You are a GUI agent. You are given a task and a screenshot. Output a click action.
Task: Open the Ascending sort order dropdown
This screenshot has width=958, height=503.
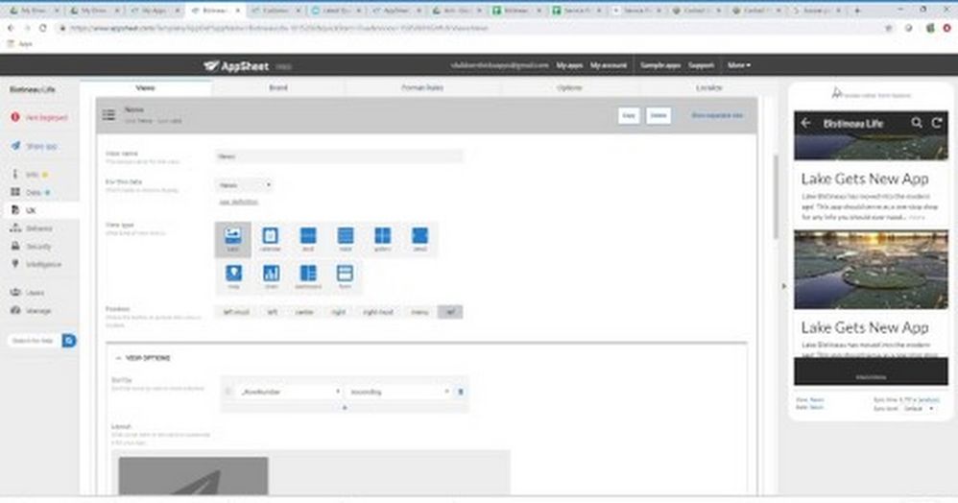point(399,392)
